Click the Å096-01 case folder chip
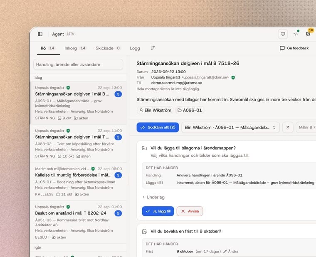Image resolution: width=316 pixels, height=257 pixels. point(190,110)
